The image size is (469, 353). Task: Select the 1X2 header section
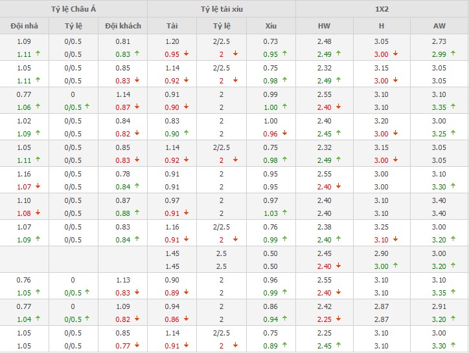(x=382, y=8)
